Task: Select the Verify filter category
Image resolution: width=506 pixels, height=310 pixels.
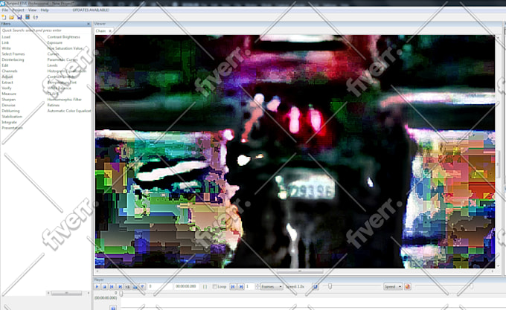Action: point(7,88)
